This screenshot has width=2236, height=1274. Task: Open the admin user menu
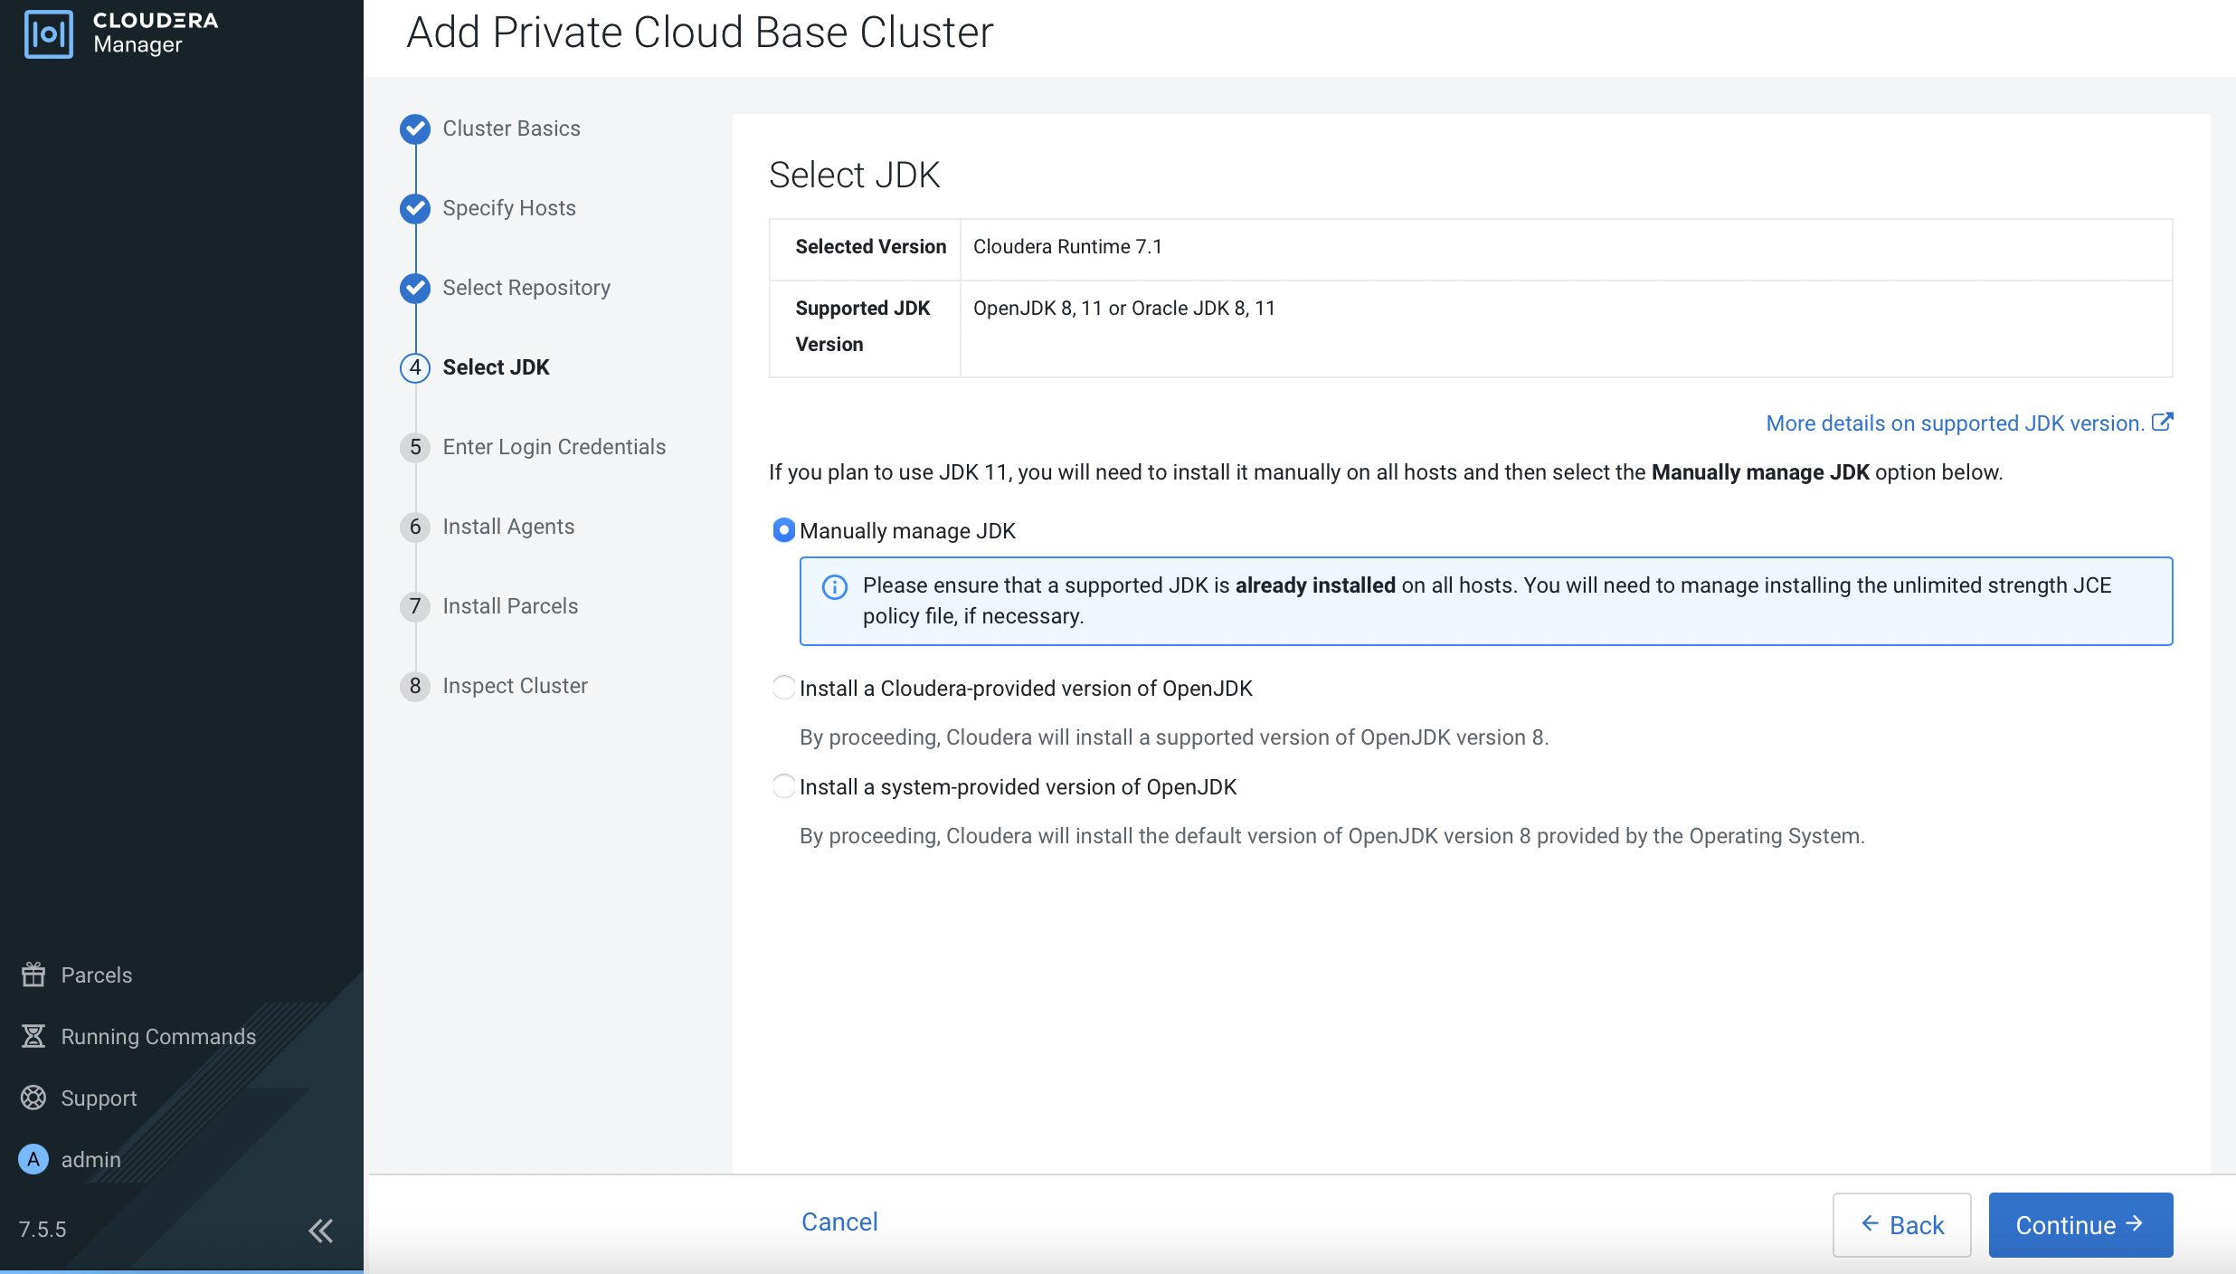(90, 1159)
